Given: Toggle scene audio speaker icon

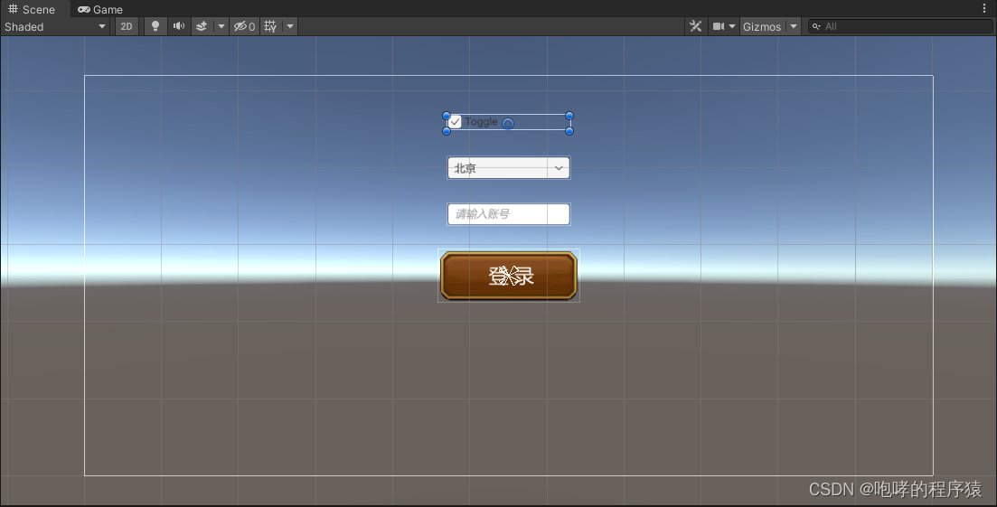Looking at the screenshot, I should [x=179, y=26].
